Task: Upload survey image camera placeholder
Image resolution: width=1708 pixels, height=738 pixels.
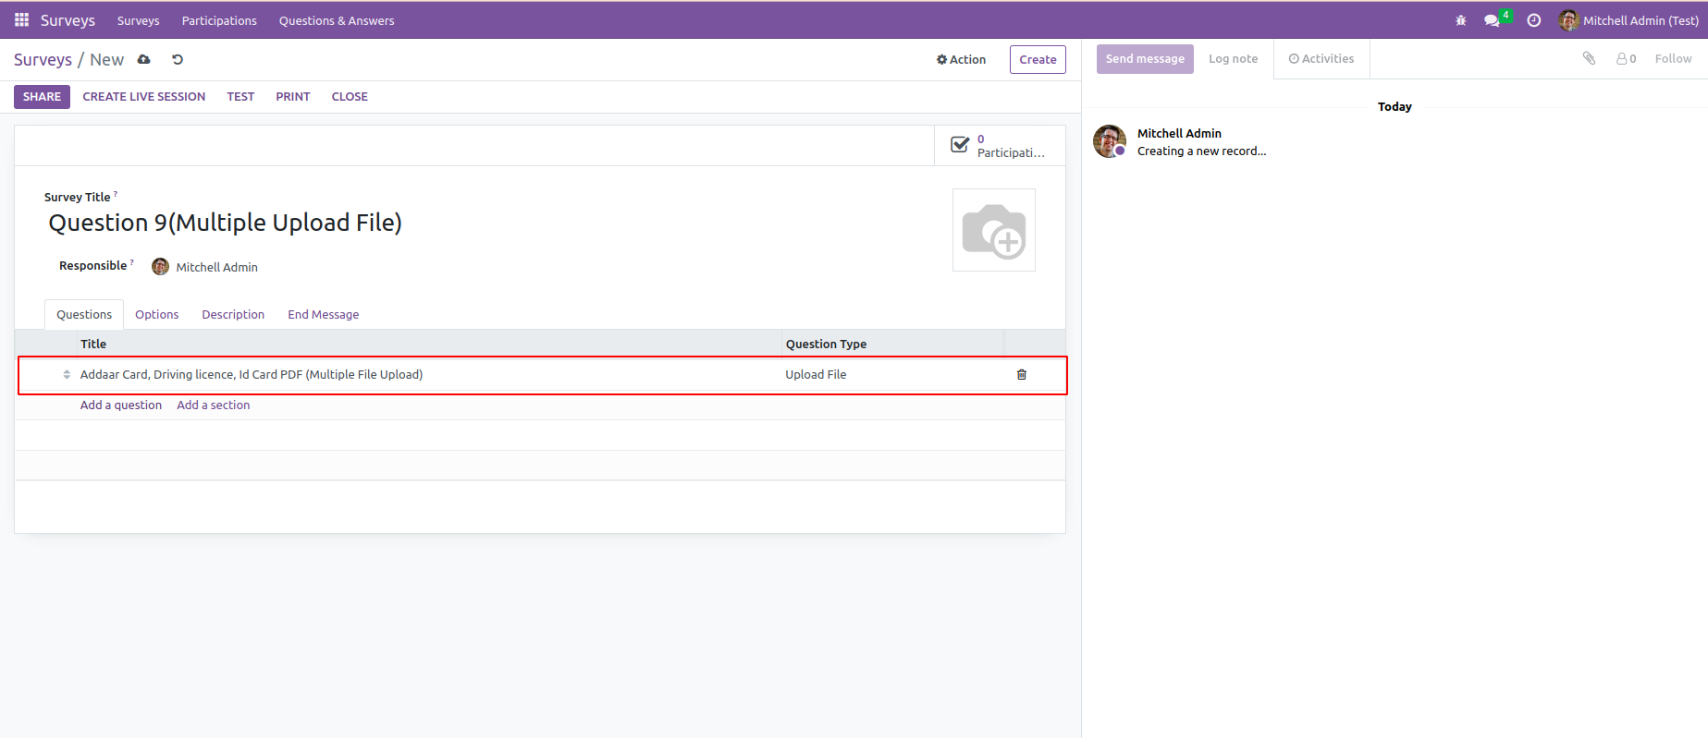Action: click(x=994, y=230)
